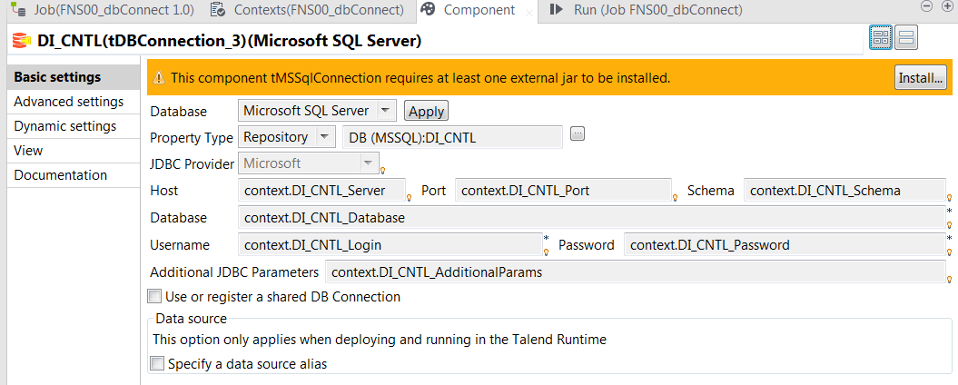Enable Use or register a shared DB Connection
Viewport: 958px width, 385px height.
click(x=154, y=297)
